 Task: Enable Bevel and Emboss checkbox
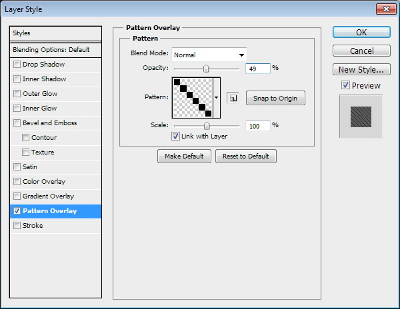(x=17, y=123)
